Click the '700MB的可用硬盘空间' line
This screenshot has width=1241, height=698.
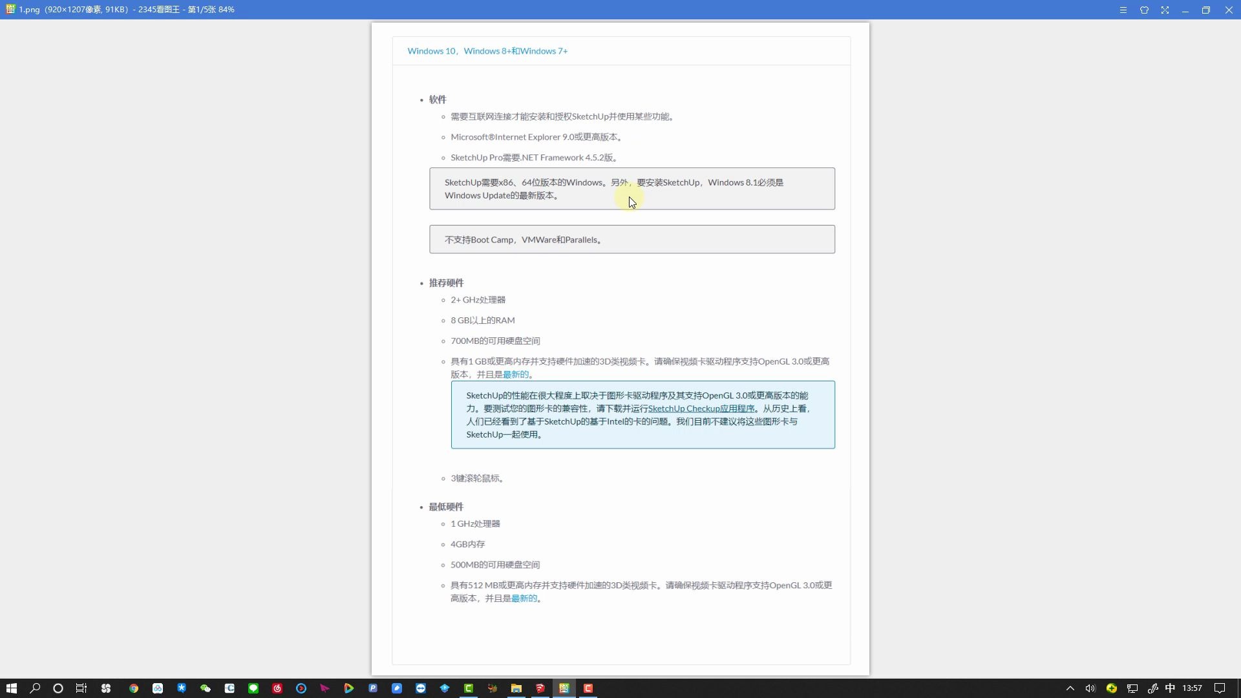[x=495, y=341]
